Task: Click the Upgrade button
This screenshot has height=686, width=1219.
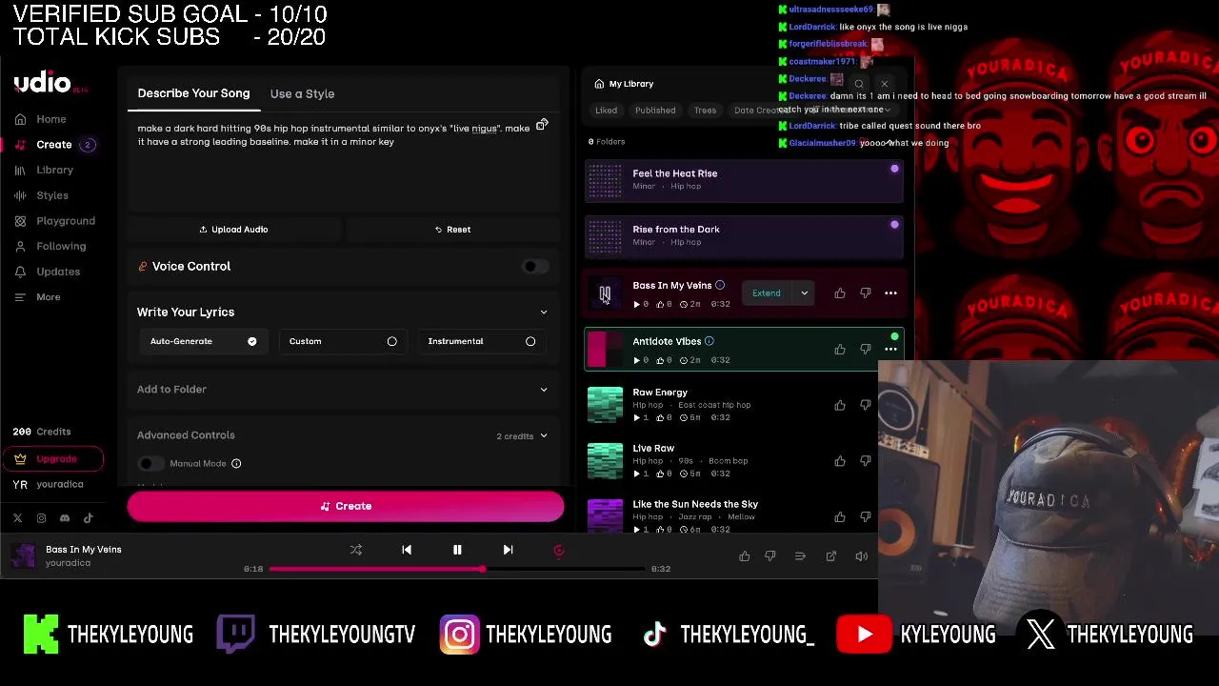Action: [x=52, y=459]
